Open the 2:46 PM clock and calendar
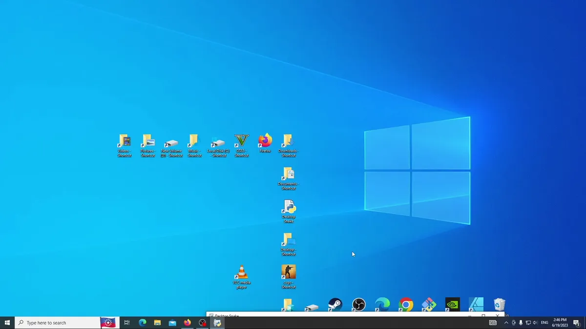 [560, 323]
